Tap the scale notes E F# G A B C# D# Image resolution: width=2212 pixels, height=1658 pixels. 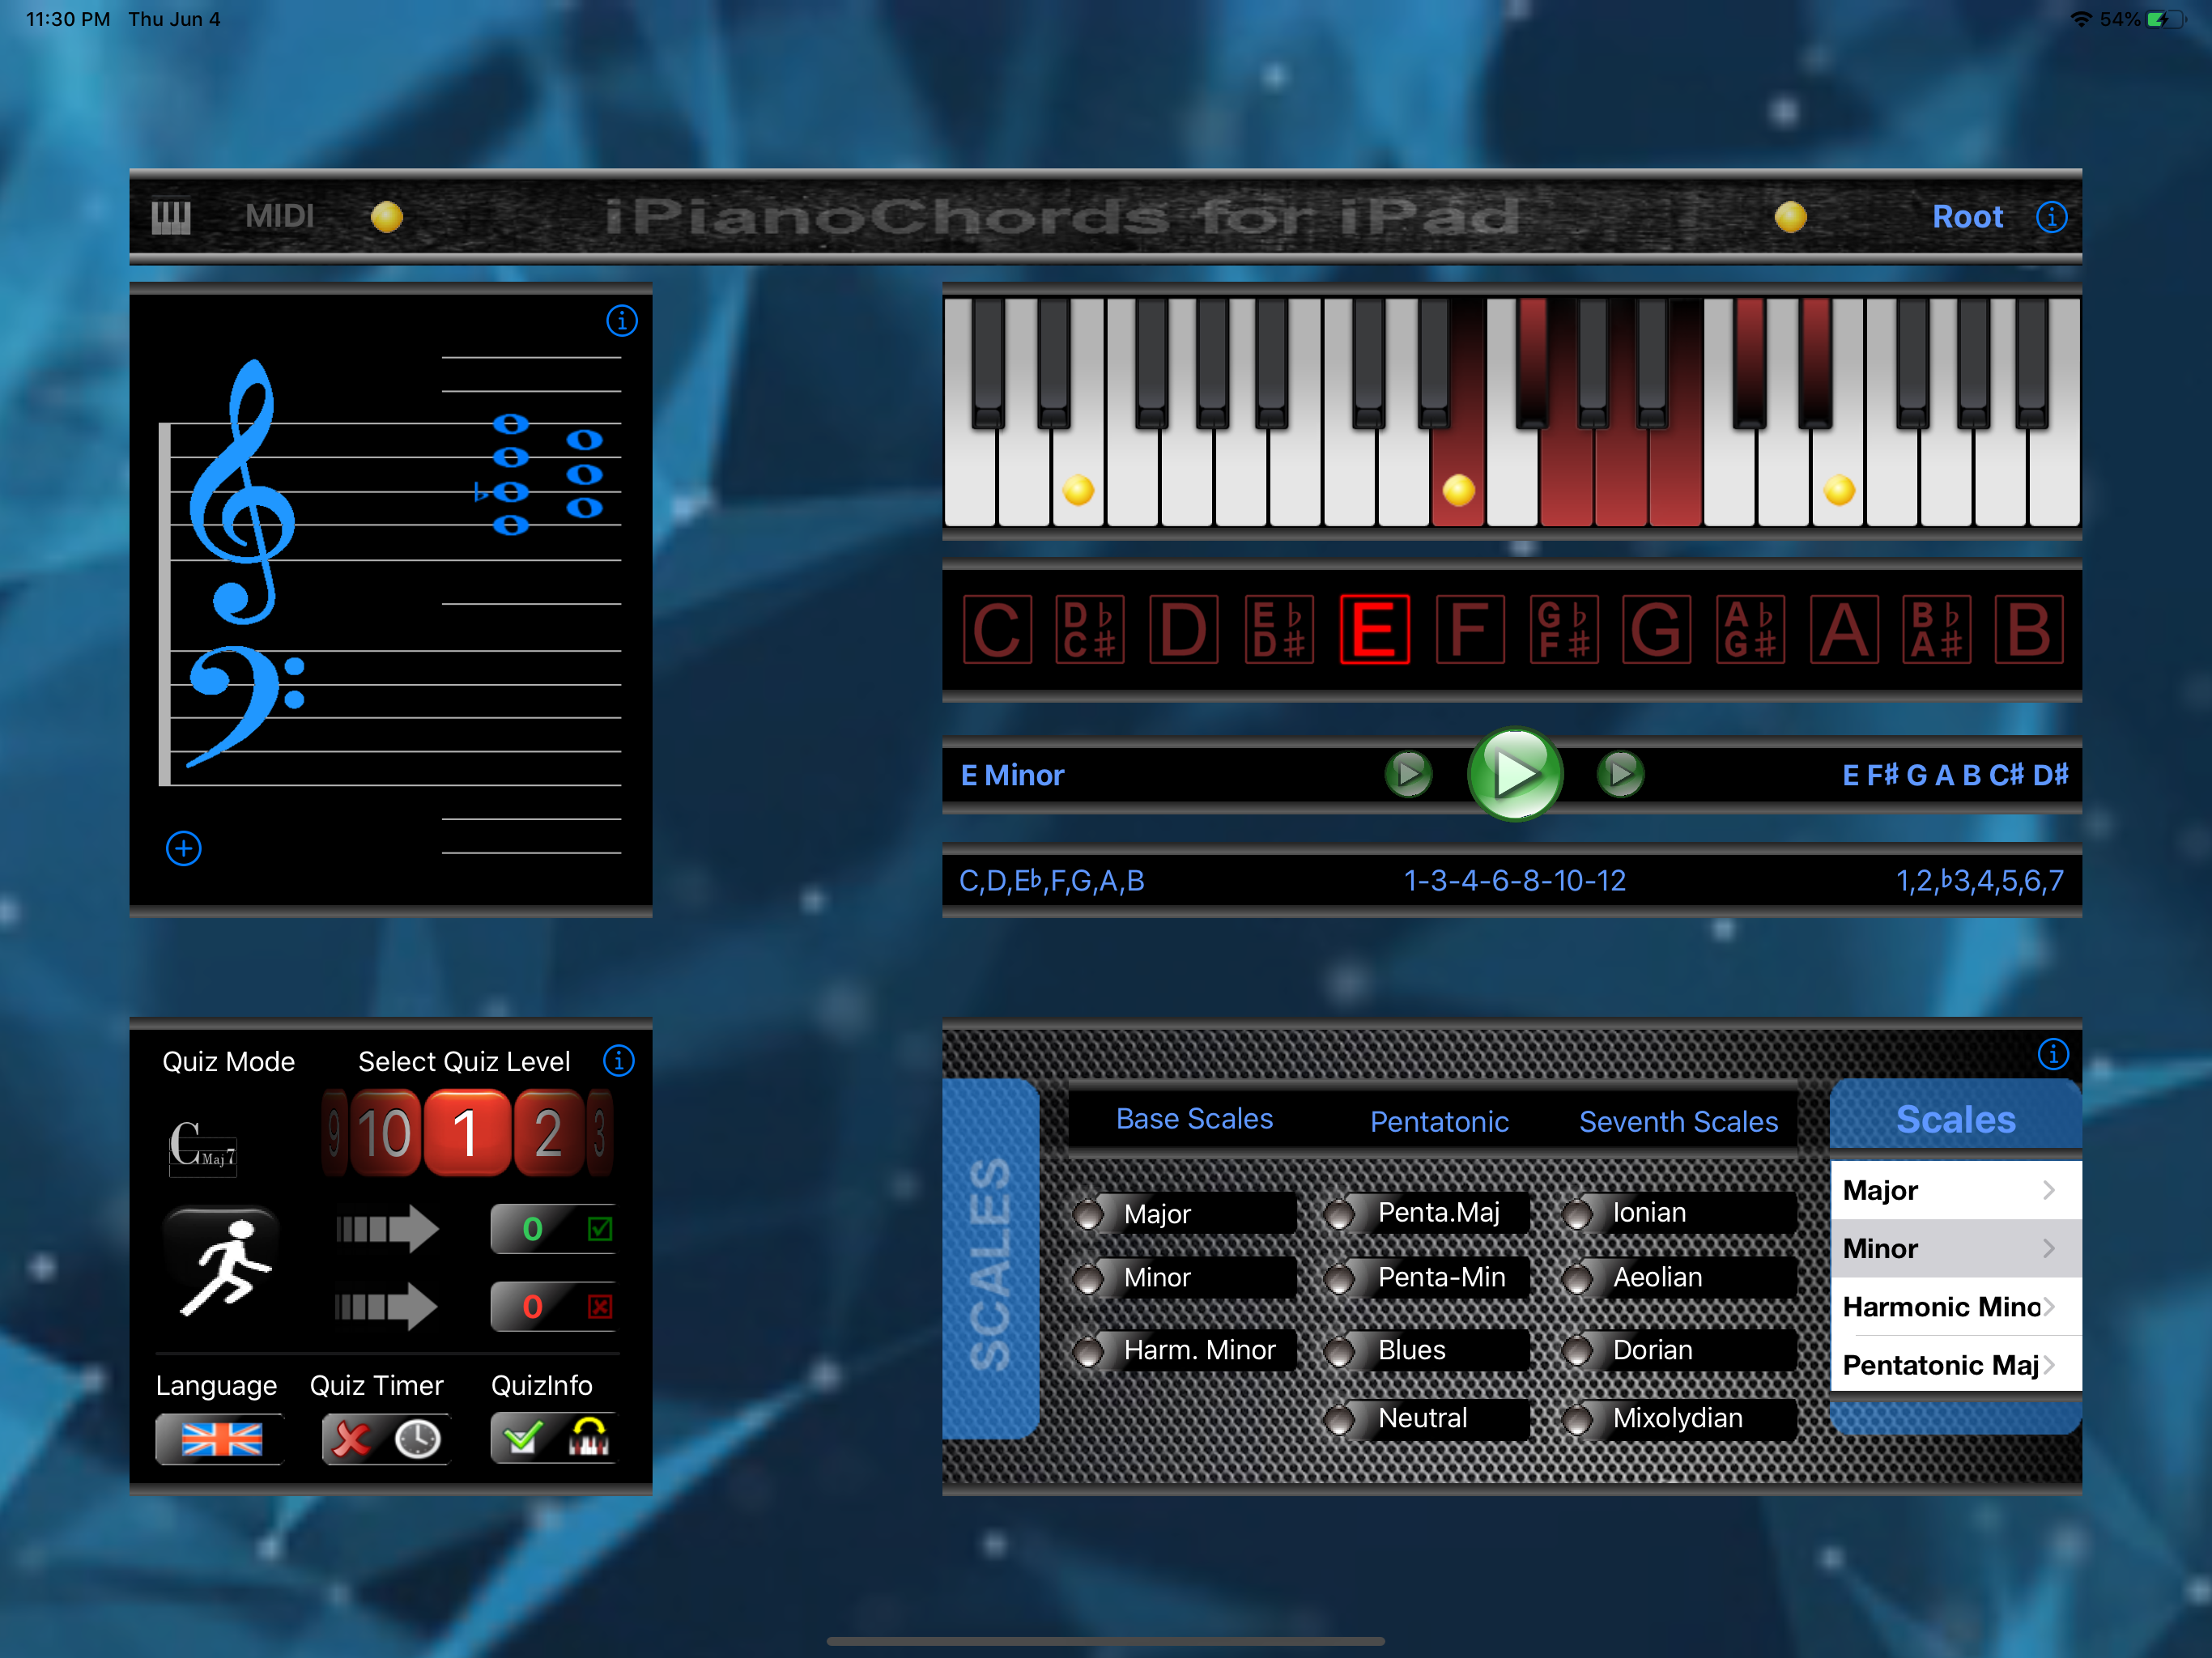pos(1955,775)
